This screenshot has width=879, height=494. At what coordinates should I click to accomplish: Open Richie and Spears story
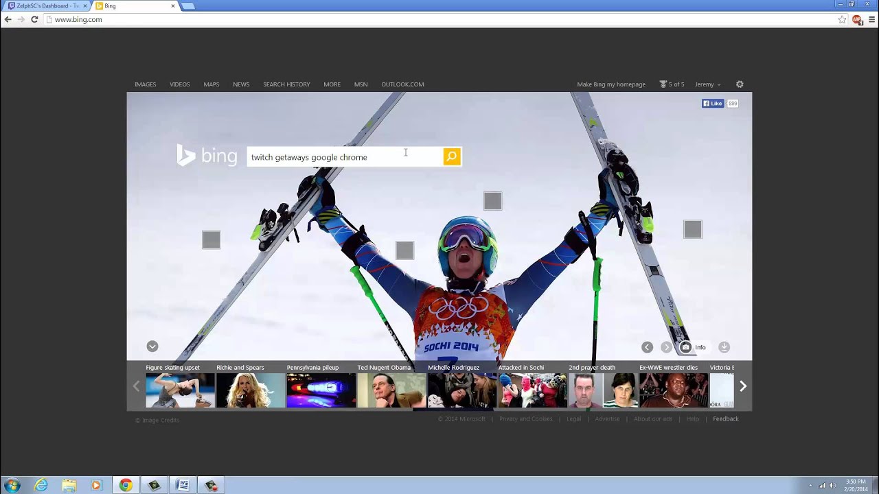pos(251,386)
